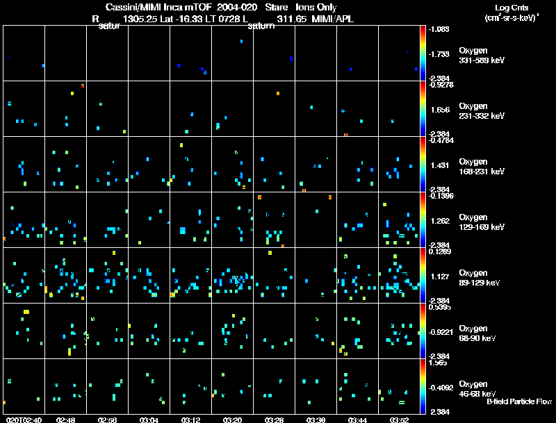The width and height of the screenshot is (556, 423).
Task: Click the 68-90 keV panel at 03:44
Action: point(357,331)
